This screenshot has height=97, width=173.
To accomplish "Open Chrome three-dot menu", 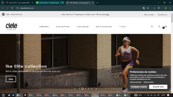I will (170, 8).
